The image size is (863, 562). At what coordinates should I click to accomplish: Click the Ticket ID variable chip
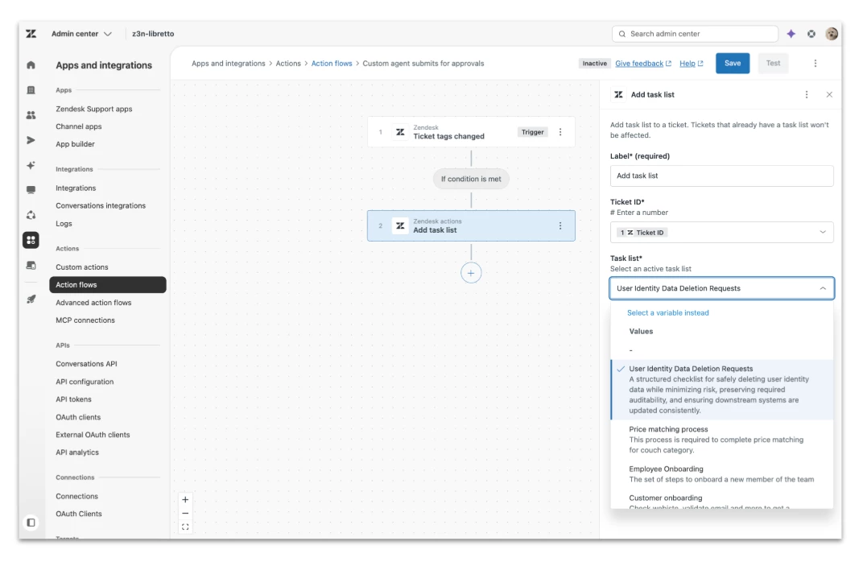[x=642, y=233]
